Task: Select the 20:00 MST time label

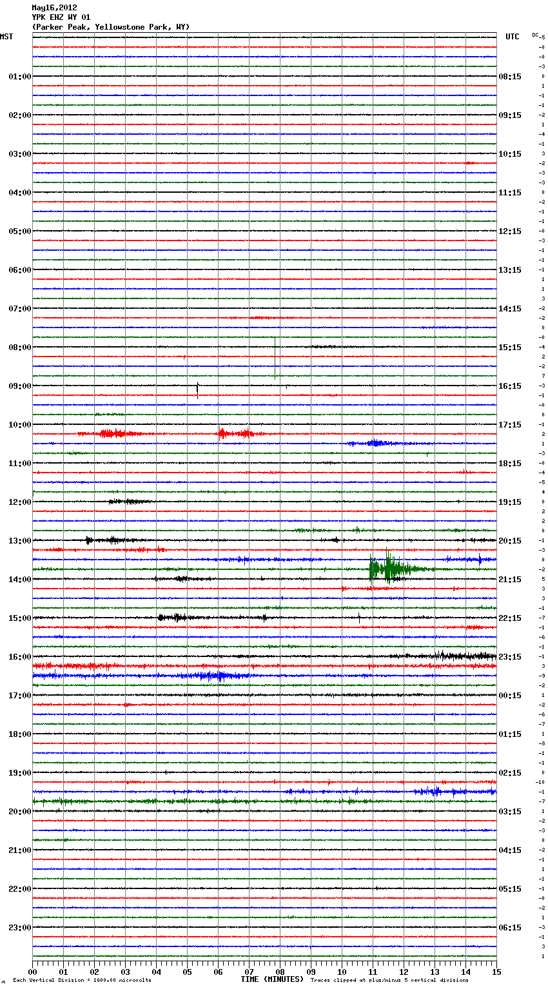Action: click(19, 812)
